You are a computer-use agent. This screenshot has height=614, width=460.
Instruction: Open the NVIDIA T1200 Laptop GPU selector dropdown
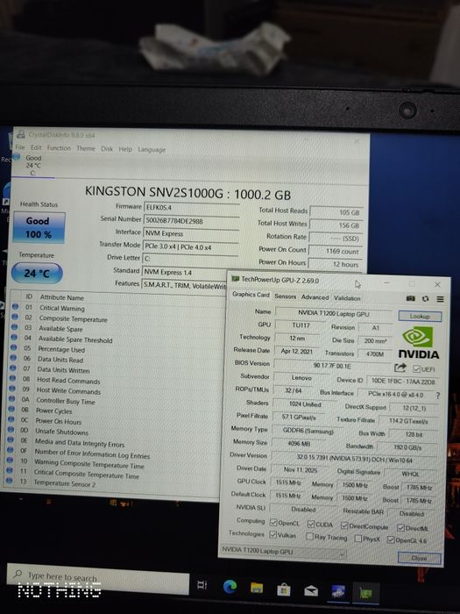(283, 552)
